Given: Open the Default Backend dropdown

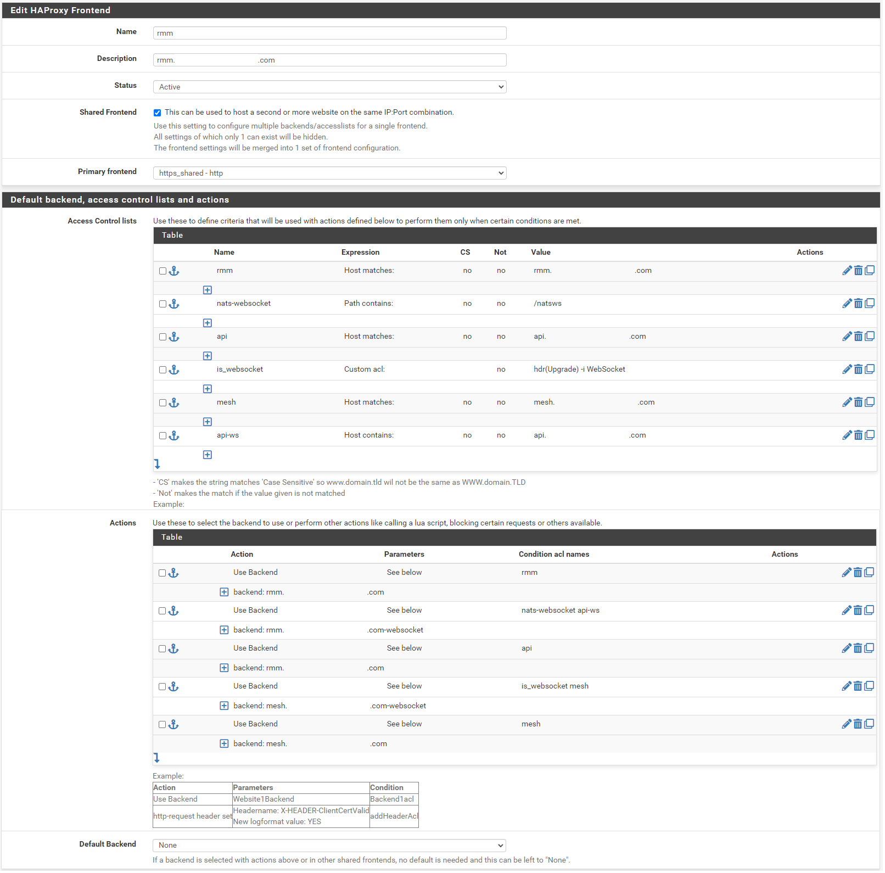Looking at the screenshot, I should [329, 846].
